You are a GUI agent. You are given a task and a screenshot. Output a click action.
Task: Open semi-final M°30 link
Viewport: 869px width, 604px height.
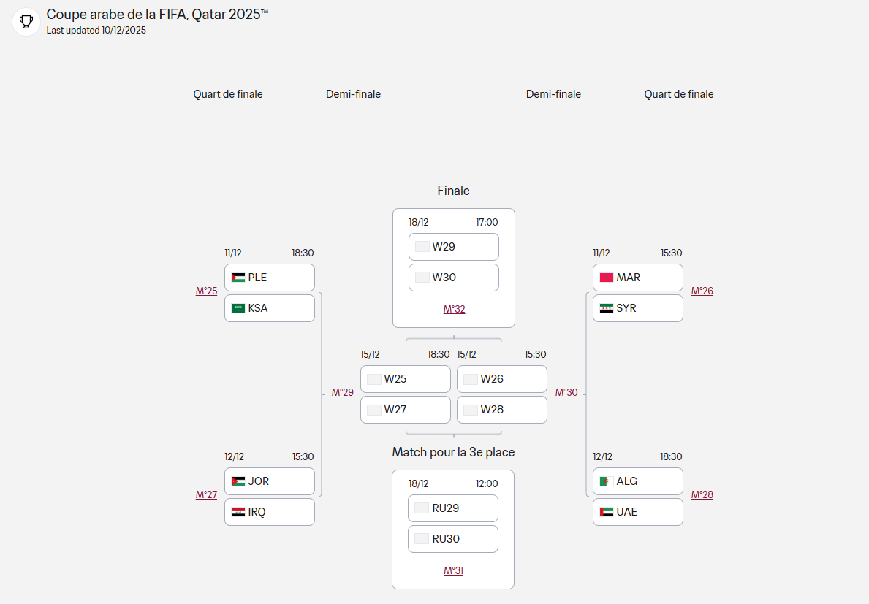[566, 392]
